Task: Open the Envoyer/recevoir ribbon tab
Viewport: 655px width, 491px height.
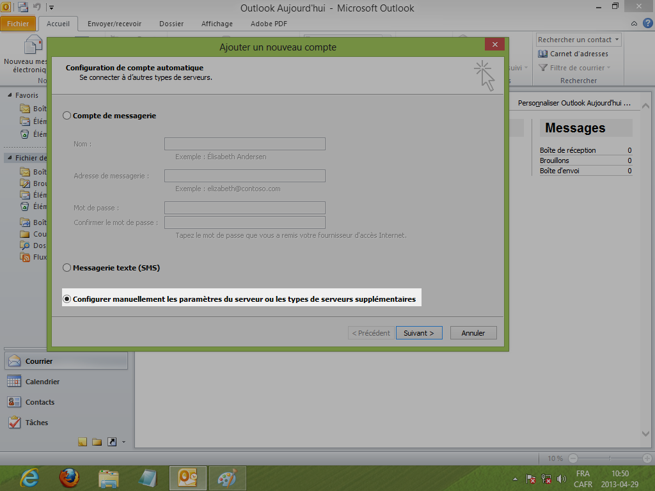Action: [114, 24]
